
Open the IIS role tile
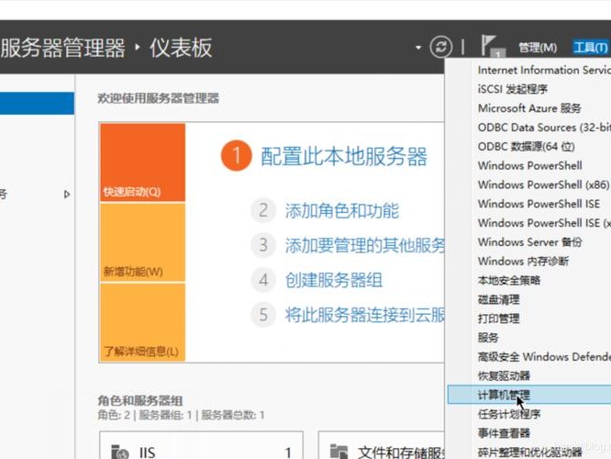coord(202,445)
